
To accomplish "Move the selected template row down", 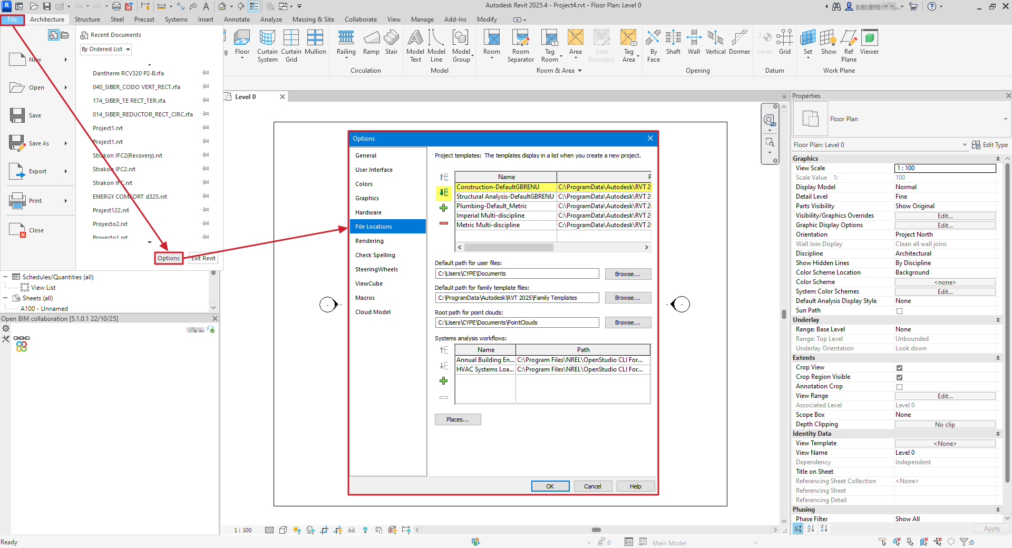I will click(443, 193).
